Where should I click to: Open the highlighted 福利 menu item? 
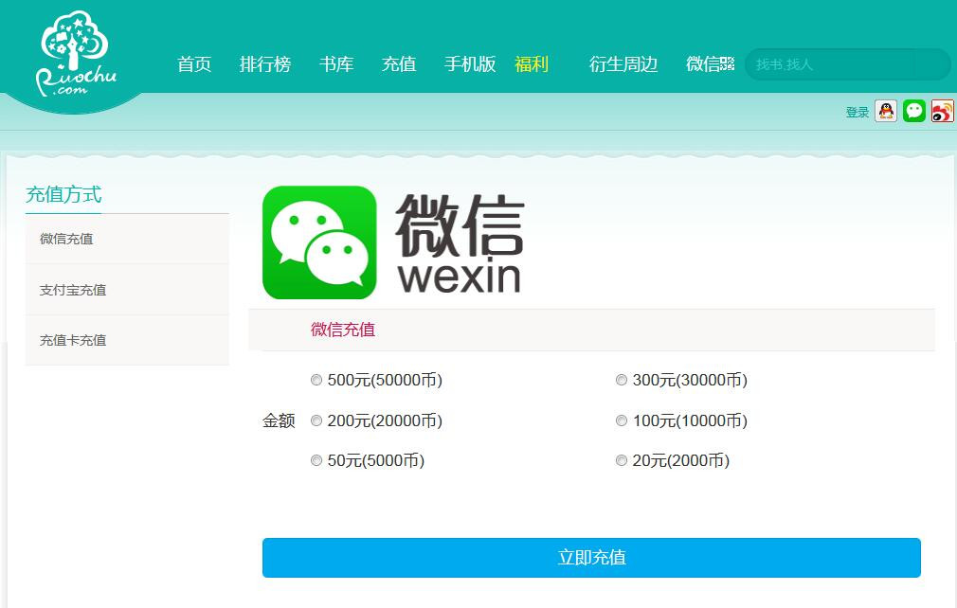point(532,64)
